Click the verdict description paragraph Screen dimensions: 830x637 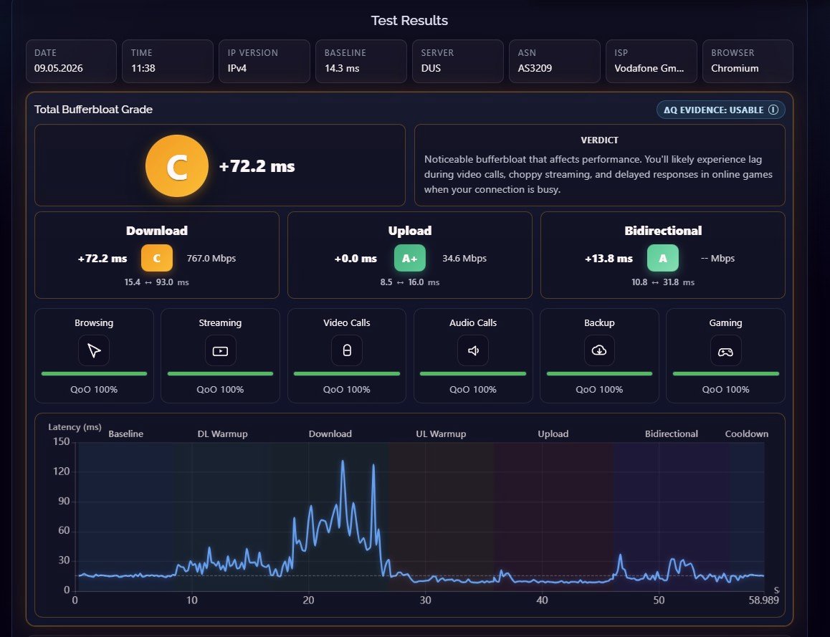click(x=598, y=174)
